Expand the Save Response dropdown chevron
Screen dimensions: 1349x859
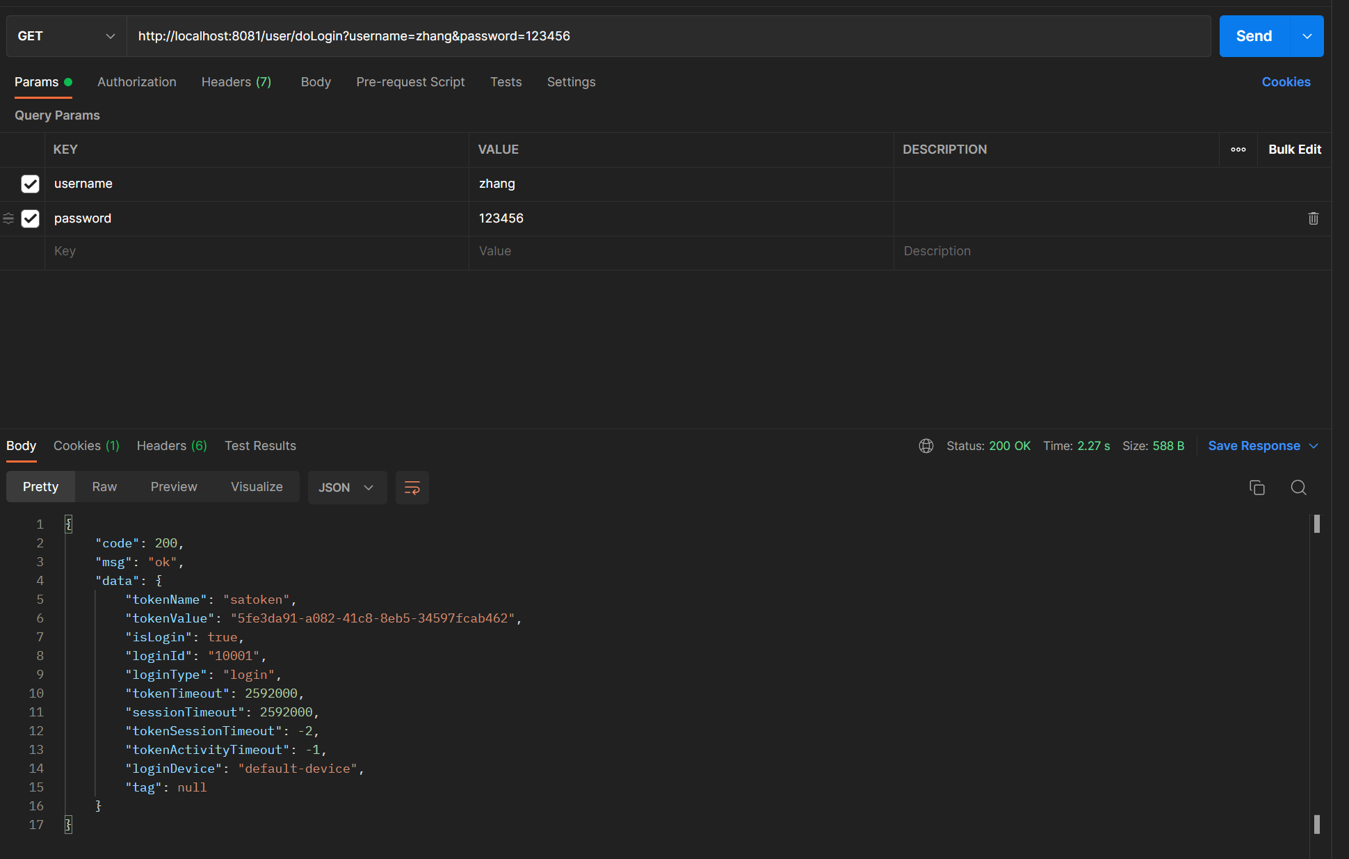click(1314, 446)
